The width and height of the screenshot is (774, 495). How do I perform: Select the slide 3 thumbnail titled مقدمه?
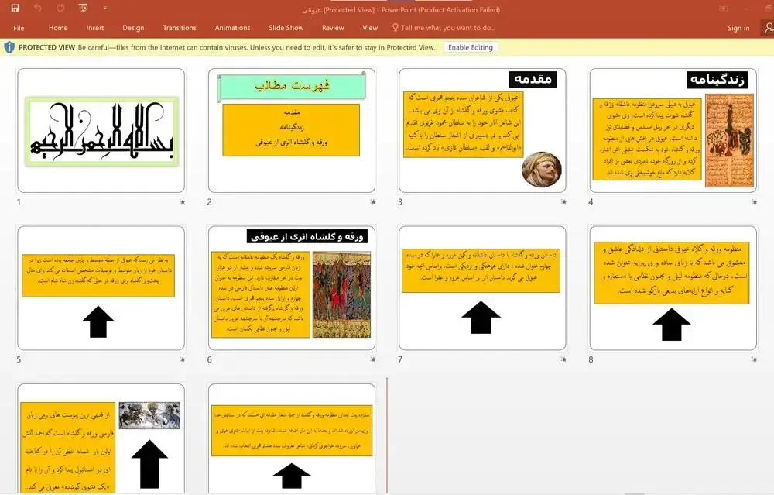(482, 129)
